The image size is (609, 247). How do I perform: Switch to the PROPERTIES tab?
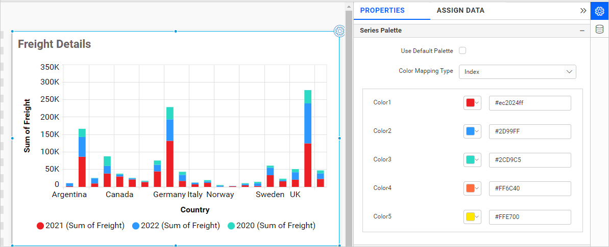[x=382, y=11]
